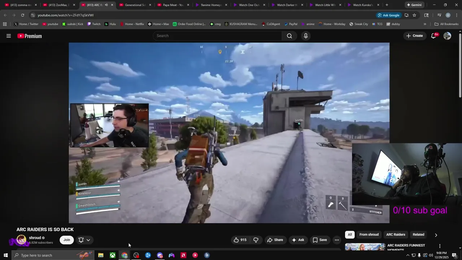Reload the page in Chrome
462x260 pixels.
click(22, 15)
